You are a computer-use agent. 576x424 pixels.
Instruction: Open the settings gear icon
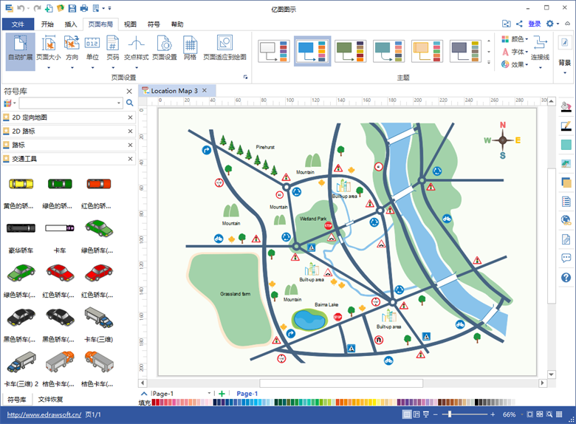549,24
